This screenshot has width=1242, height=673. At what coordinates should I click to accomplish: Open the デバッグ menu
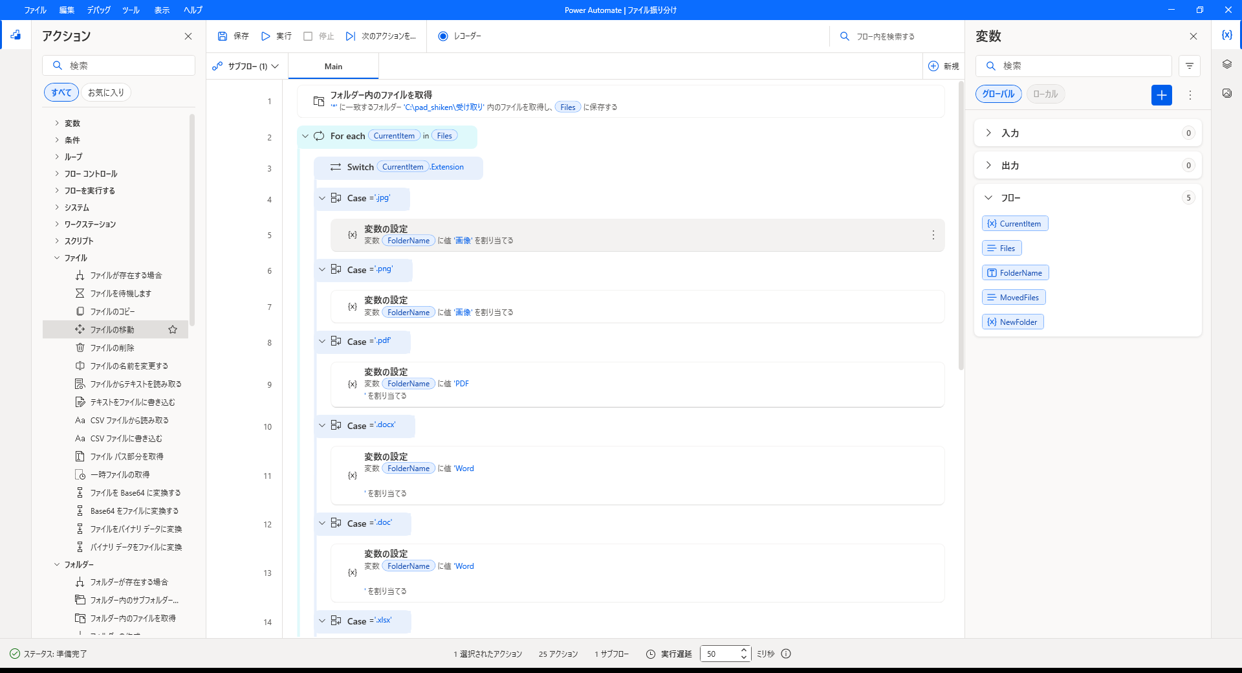pos(98,10)
